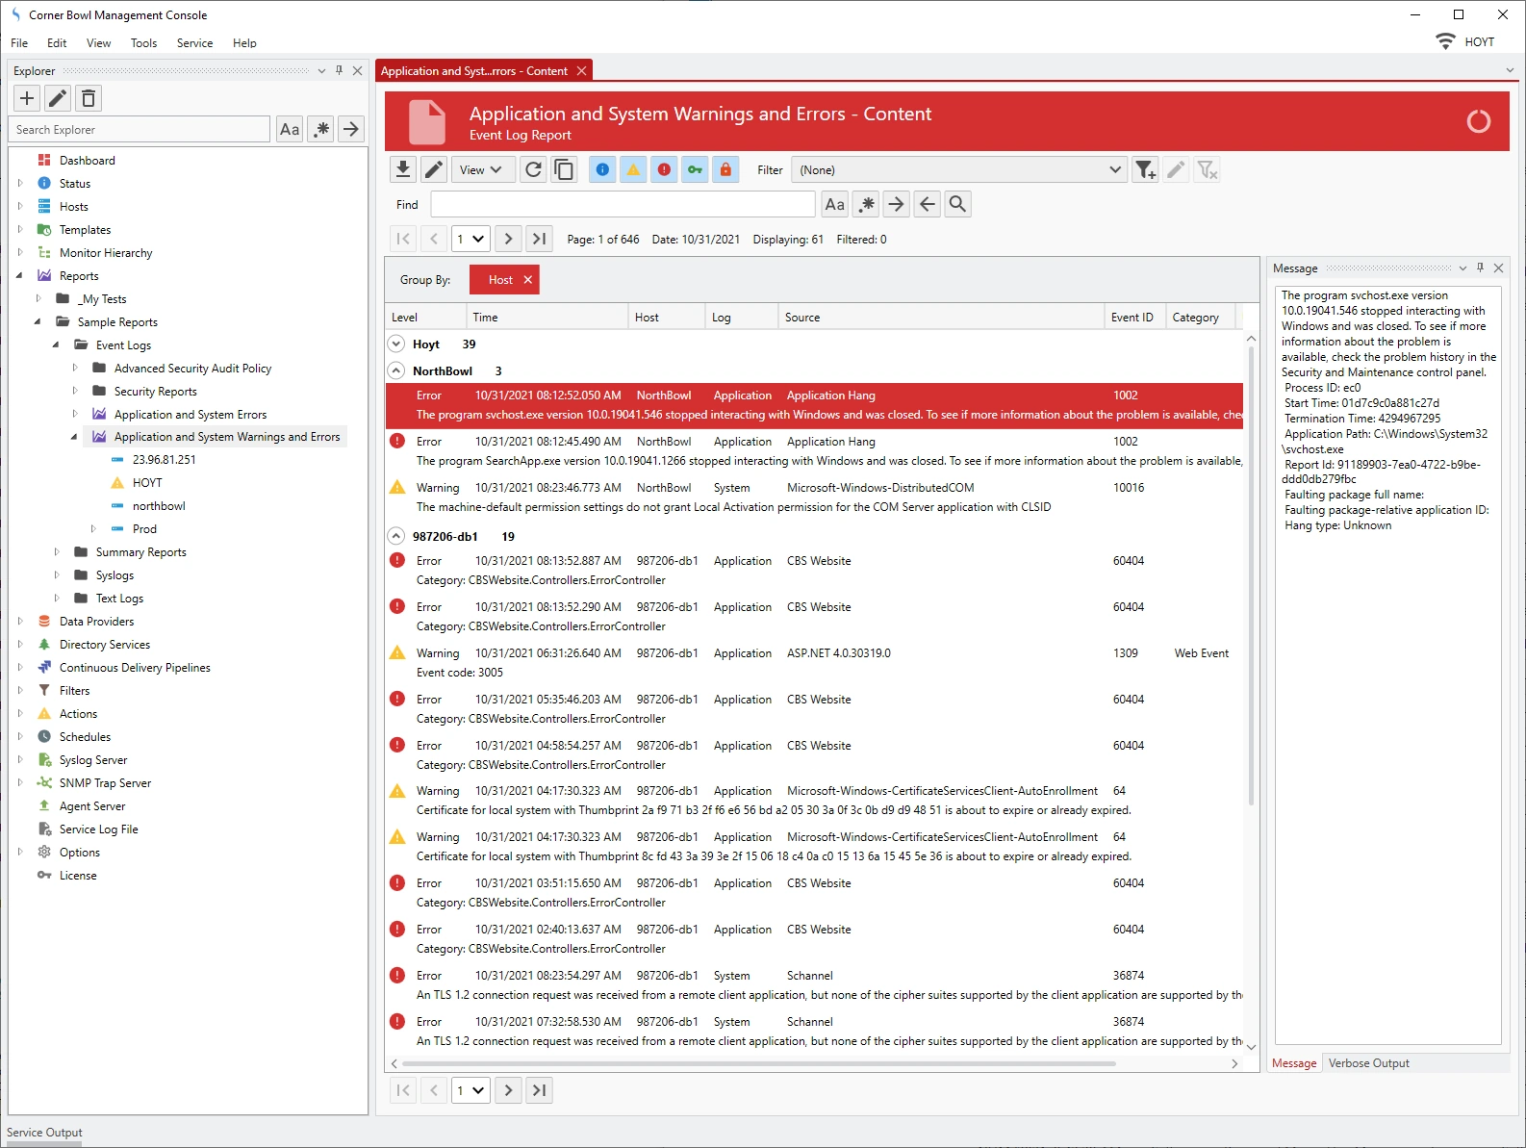This screenshot has width=1526, height=1148.
Task: Switch to the Verbose Output tab
Action: click(x=1368, y=1063)
